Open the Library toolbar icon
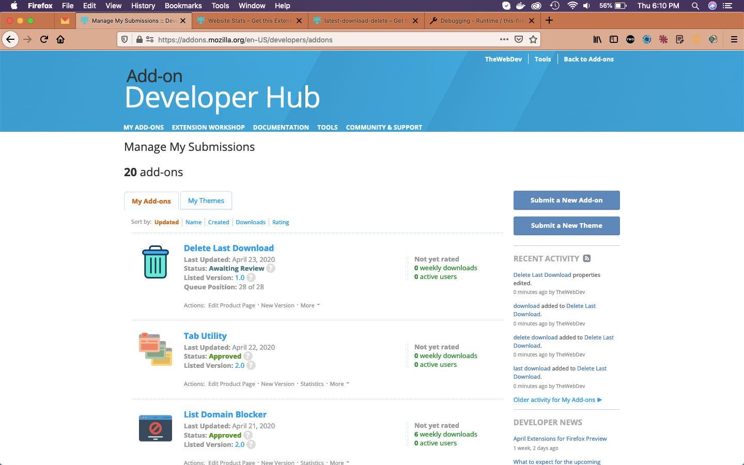This screenshot has width=744, height=465. 597,39
